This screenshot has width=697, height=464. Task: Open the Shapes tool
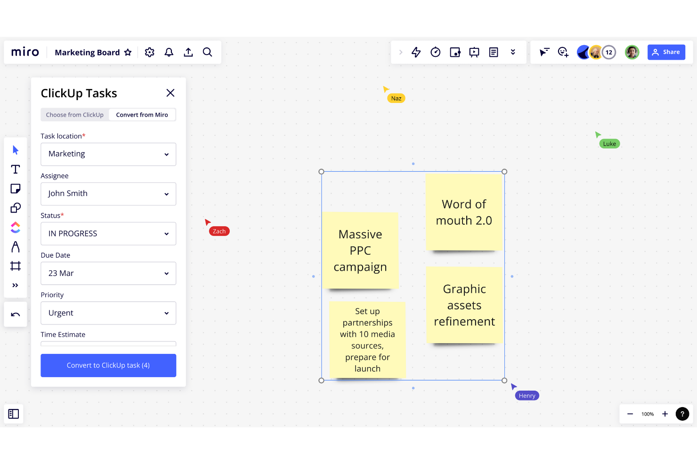pyautogui.click(x=16, y=208)
